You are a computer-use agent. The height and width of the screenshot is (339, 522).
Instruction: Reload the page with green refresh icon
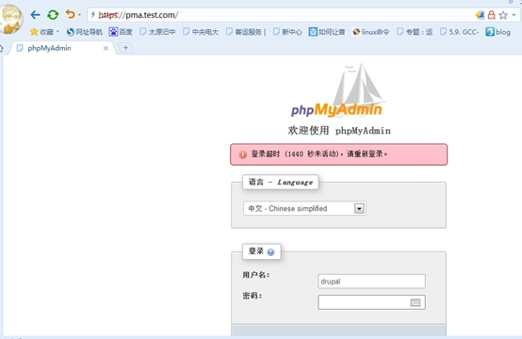point(53,15)
